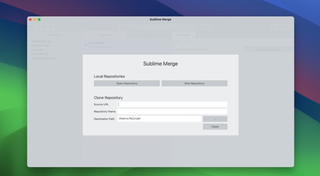Image resolution: width=320 pixels, height=176 pixels.
Task: Open the more options ellipsis icon
Action: (207, 27)
